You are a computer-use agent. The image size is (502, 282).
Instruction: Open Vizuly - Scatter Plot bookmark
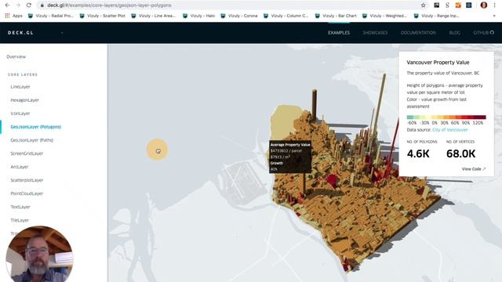click(103, 16)
